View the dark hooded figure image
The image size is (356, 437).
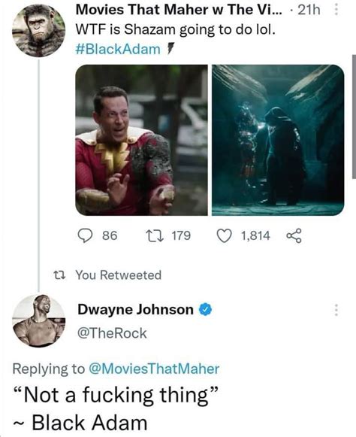click(278, 140)
